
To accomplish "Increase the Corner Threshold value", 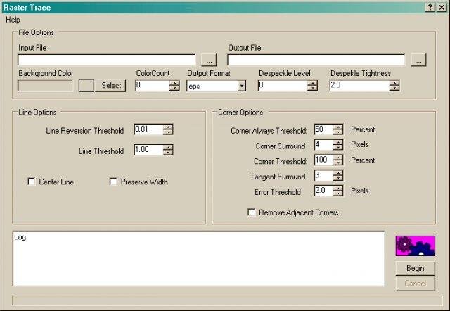I will (x=338, y=158).
